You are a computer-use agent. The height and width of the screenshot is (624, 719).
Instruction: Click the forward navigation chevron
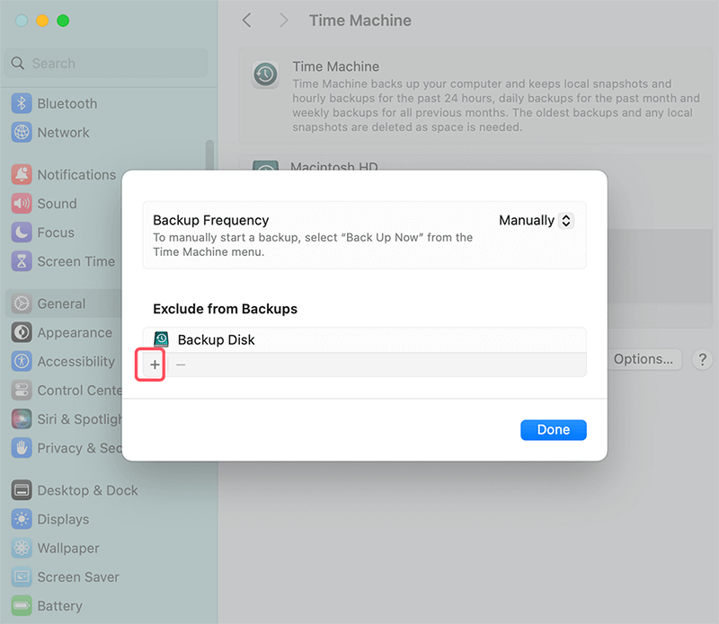click(x=283, y=20)
